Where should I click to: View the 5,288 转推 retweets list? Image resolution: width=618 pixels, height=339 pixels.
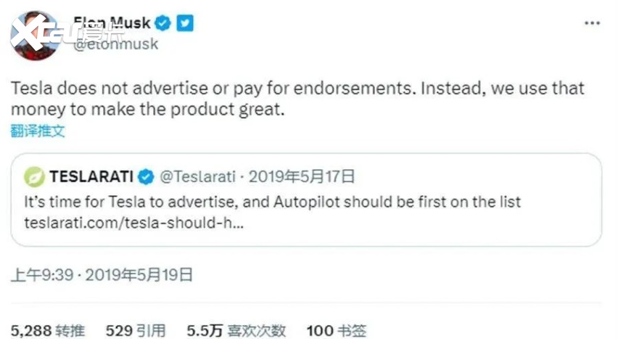point(48,331)
